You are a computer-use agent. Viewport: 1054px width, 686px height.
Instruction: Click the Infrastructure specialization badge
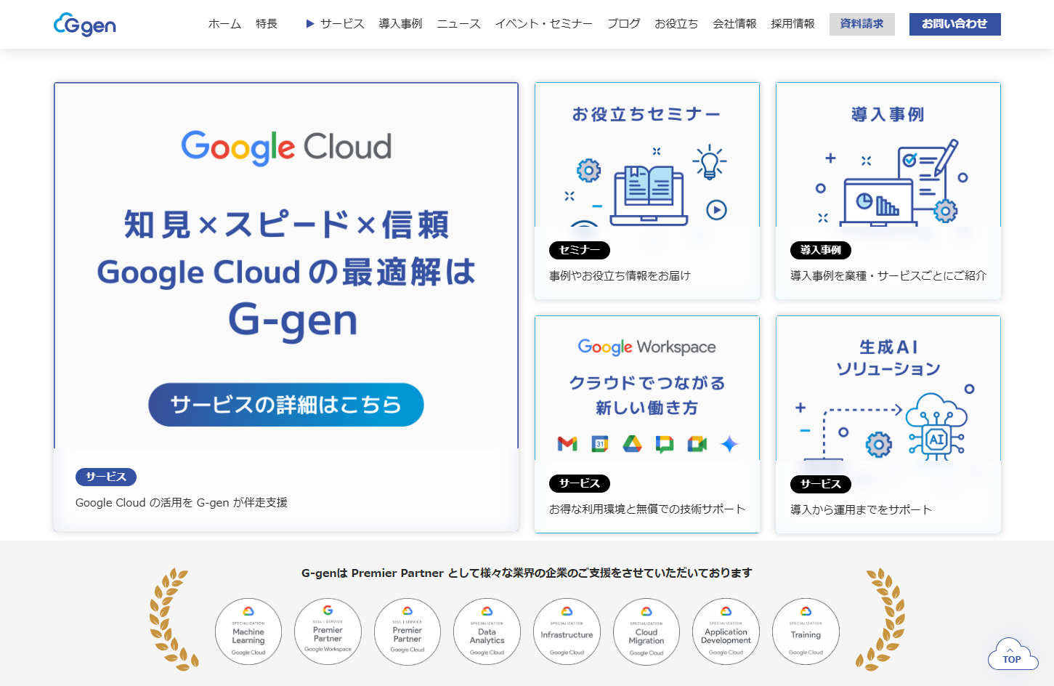pos(567,631)
